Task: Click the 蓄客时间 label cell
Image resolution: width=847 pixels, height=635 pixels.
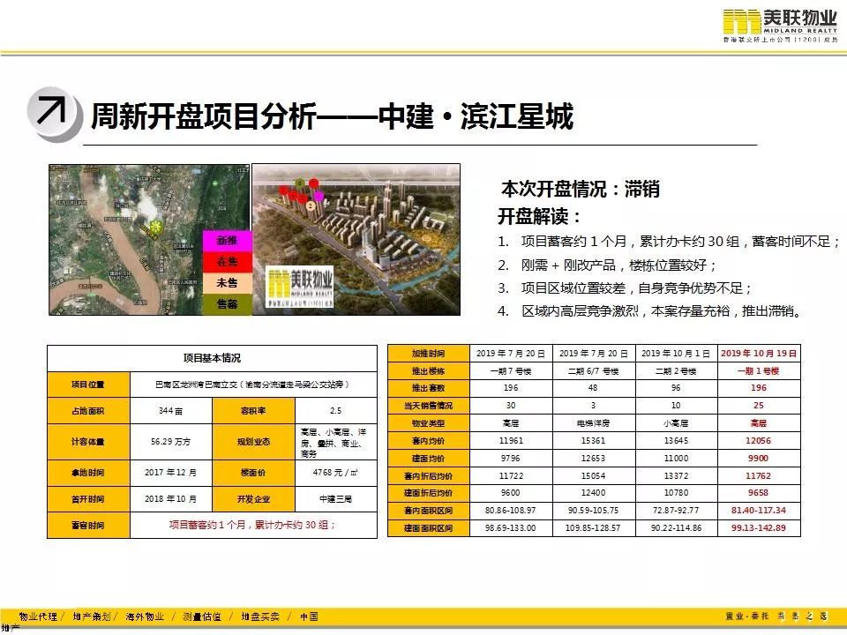Action: (x=88, y=526)
